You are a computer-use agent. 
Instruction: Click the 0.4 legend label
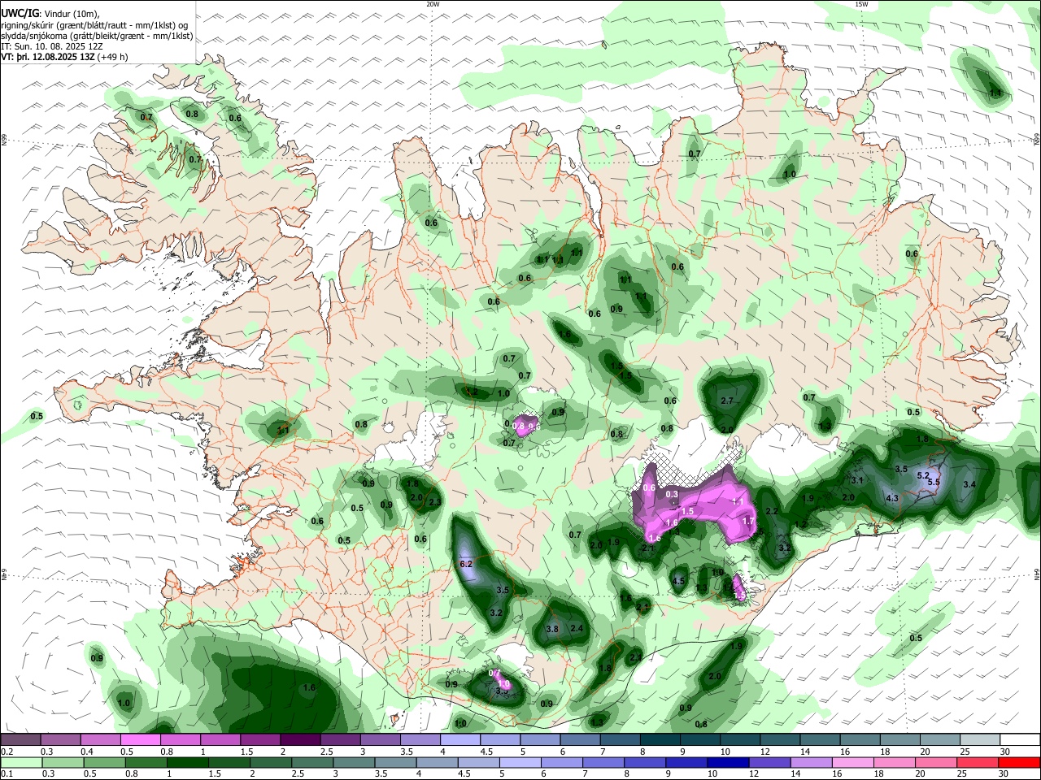point(86,752)
